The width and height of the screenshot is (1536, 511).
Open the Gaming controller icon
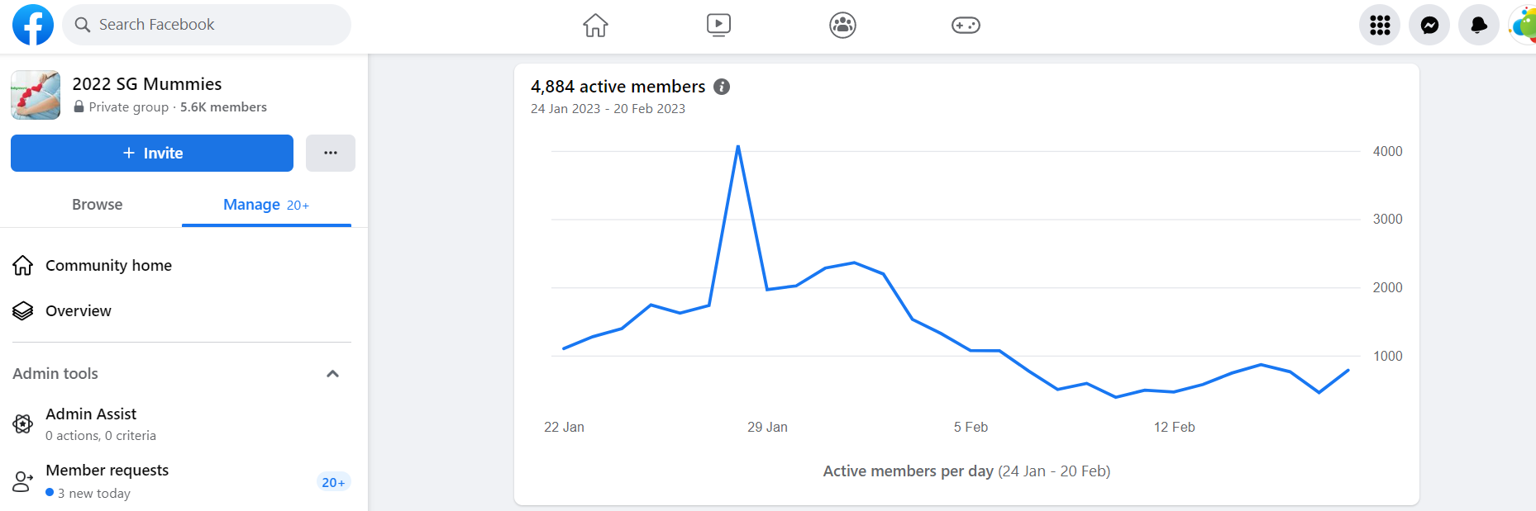[966, 26]
